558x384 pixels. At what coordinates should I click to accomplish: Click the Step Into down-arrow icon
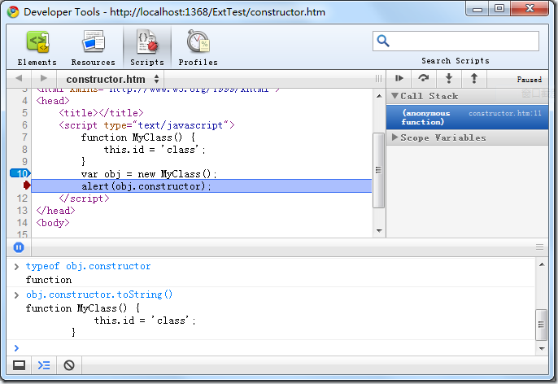tap(448, 78)
